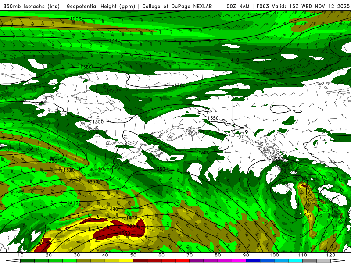Click the 110 value on the color scale

point(302,255)
